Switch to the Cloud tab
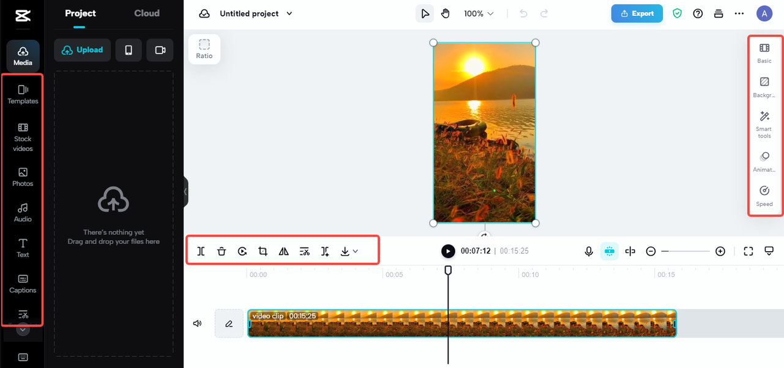Viewport: 784px width, 368px height. [x=147, y=13]
